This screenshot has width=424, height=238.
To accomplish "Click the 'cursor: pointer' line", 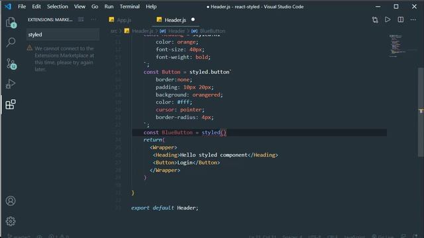I will click(x=180, y=110).
